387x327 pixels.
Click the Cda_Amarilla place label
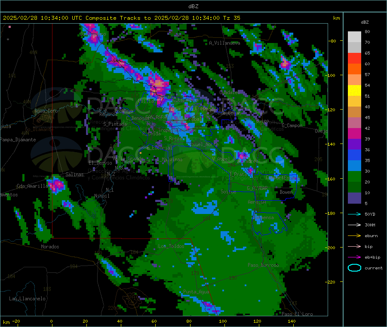click(32, 186)
